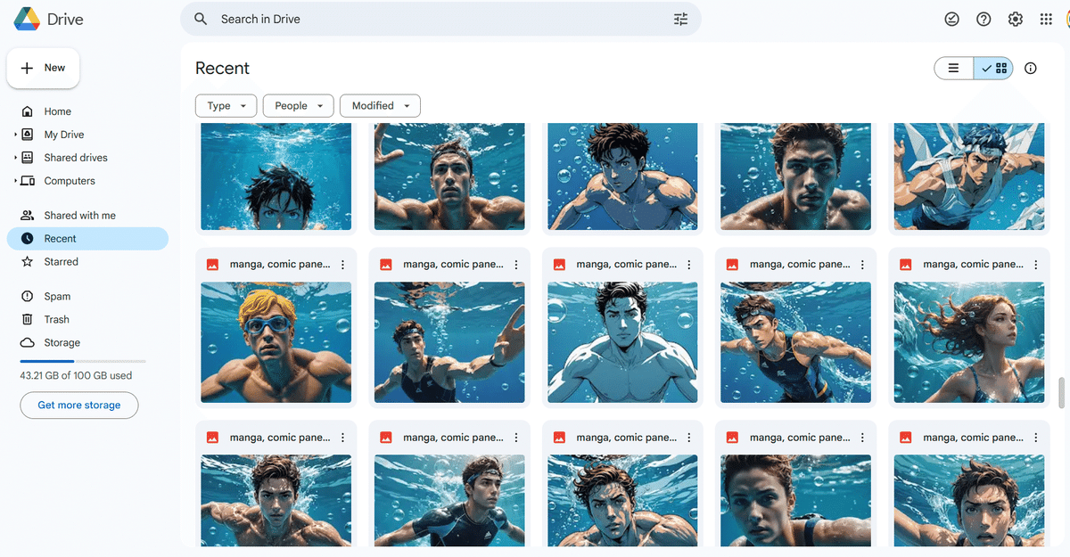Image resolution: width=1070 pixels, height=557 pixels.
Task: Open Shared with me section
Action: point(79,216)
